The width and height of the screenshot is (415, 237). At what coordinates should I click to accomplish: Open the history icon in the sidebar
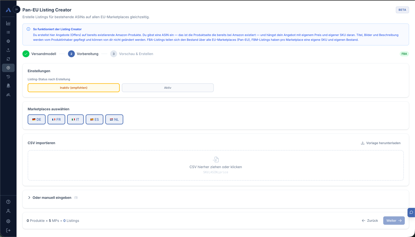8,77
